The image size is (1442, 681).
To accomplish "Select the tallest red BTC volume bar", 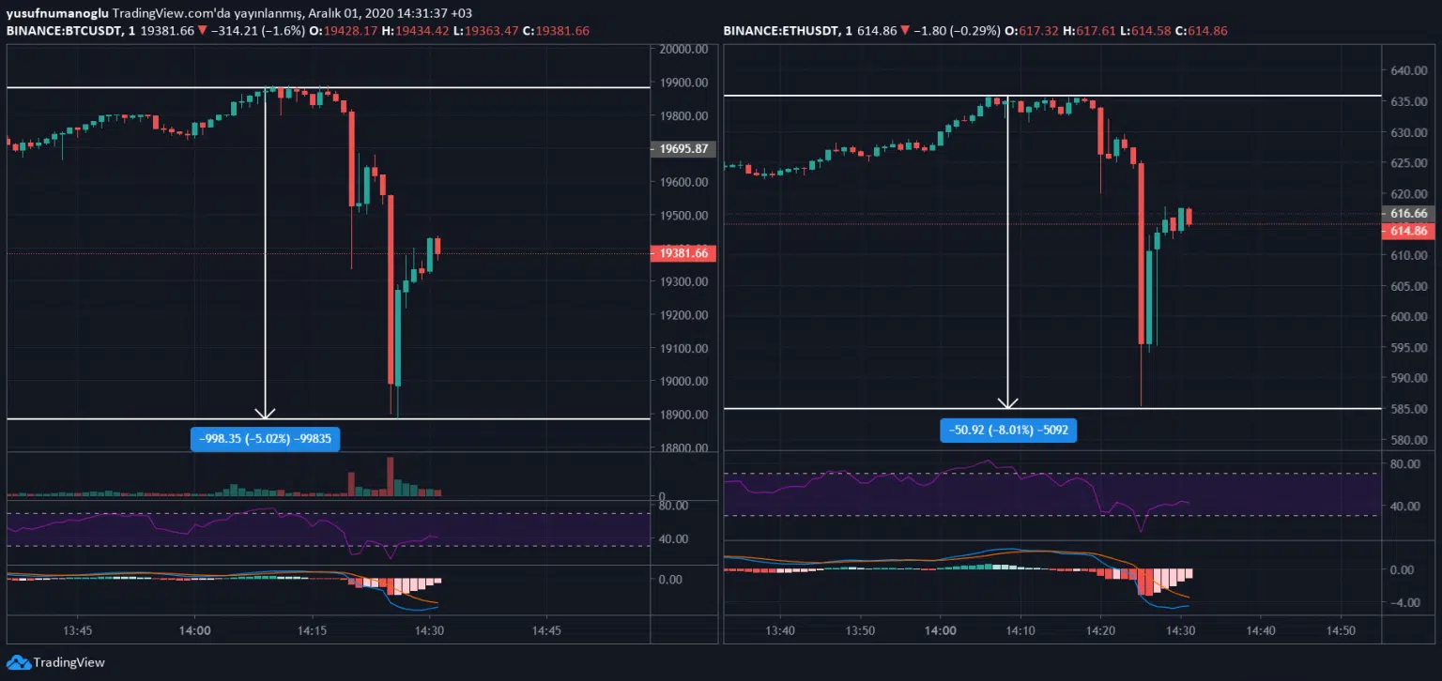I will coord(391,475).
